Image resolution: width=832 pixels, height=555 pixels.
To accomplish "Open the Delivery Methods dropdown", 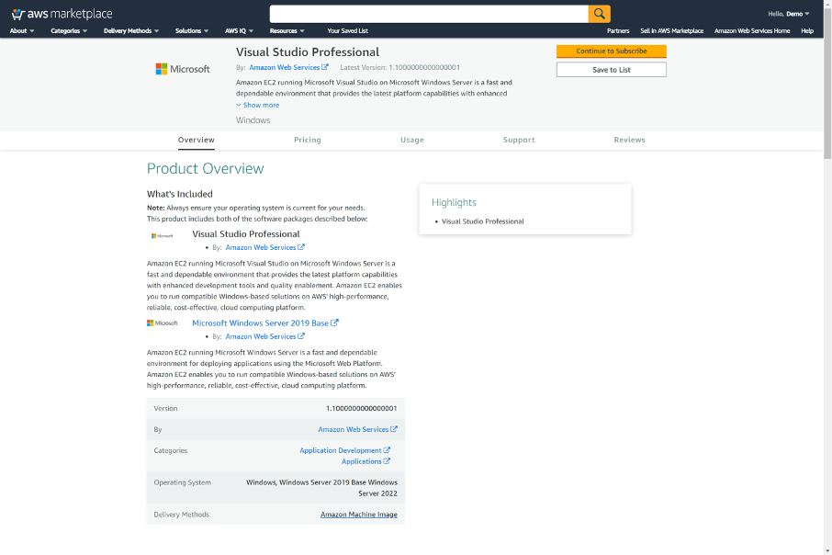I will pos(130,30).
